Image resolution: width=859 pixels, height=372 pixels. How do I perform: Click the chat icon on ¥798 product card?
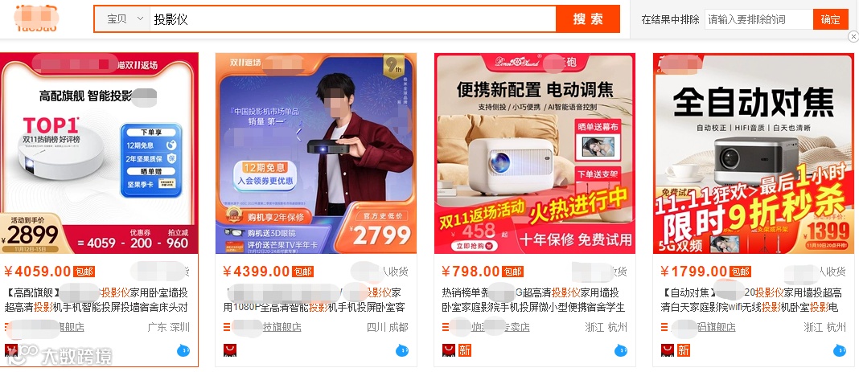621,350
